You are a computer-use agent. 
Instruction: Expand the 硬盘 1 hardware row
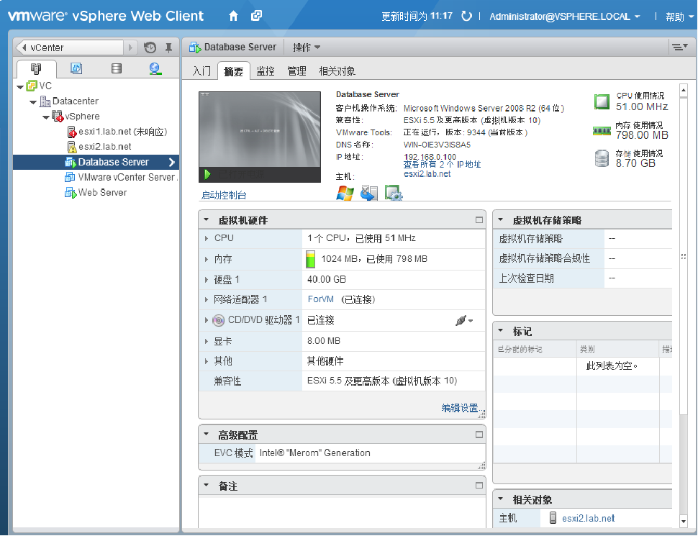[206, 280]
